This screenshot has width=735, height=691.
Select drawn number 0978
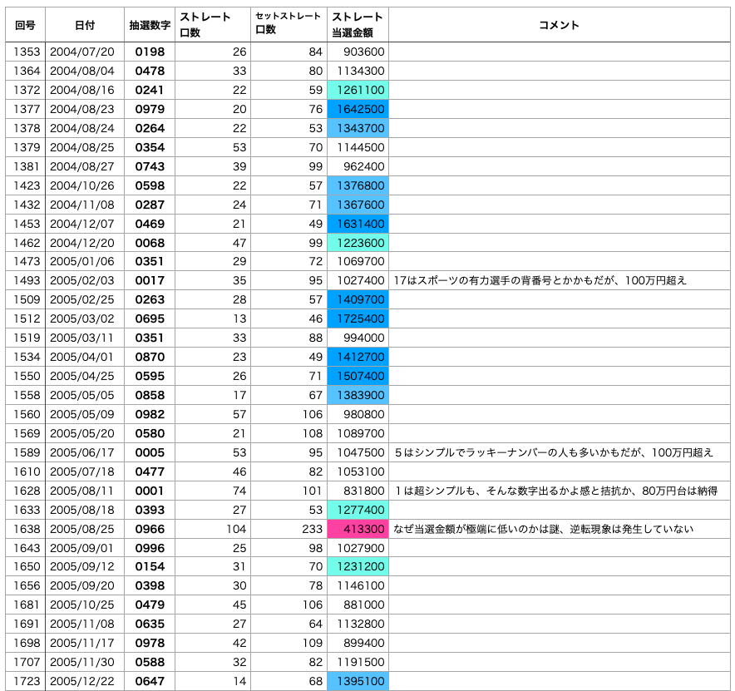coord(150,643)
